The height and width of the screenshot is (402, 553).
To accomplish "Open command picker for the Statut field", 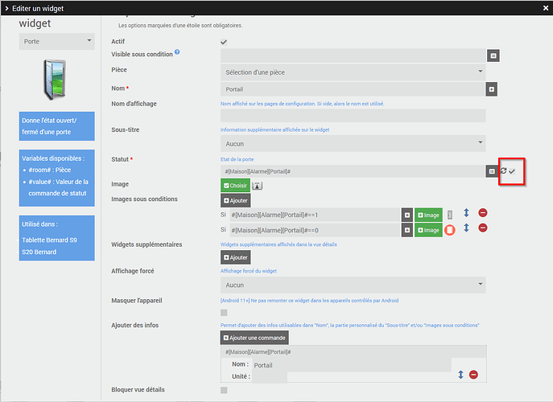I will pos(491,171).
